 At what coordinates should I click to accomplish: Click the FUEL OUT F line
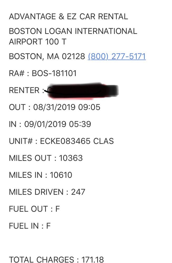pos(34,209)
